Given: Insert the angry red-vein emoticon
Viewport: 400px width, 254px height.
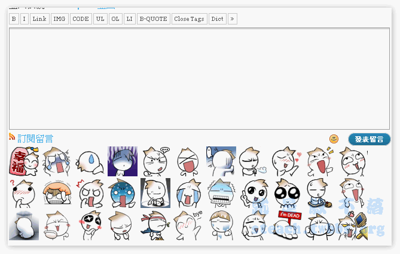Looking at the screenshot, I should [x=90, y=193].
